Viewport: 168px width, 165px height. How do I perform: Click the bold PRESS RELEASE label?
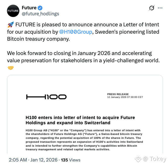click(x=118, y=94)
